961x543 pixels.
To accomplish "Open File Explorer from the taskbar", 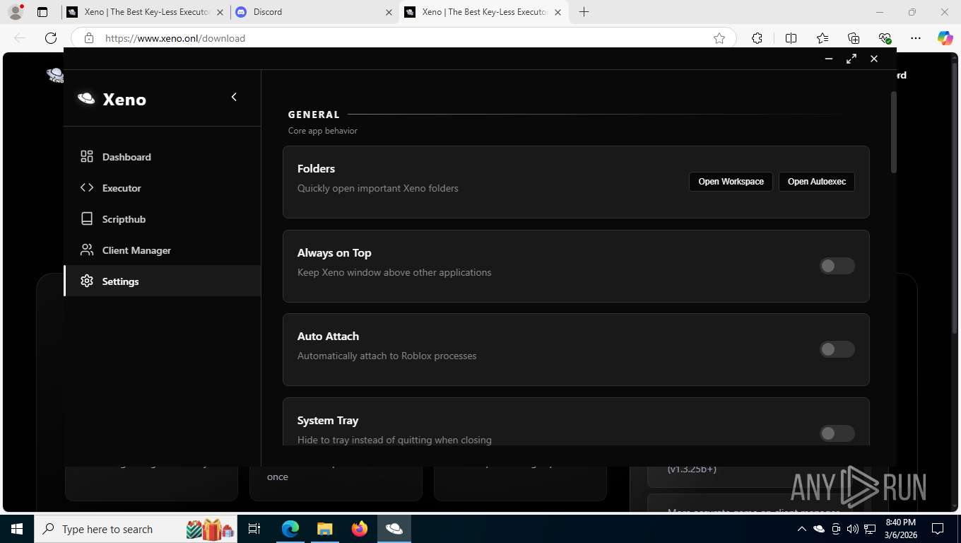I will (x=324, y=529).
